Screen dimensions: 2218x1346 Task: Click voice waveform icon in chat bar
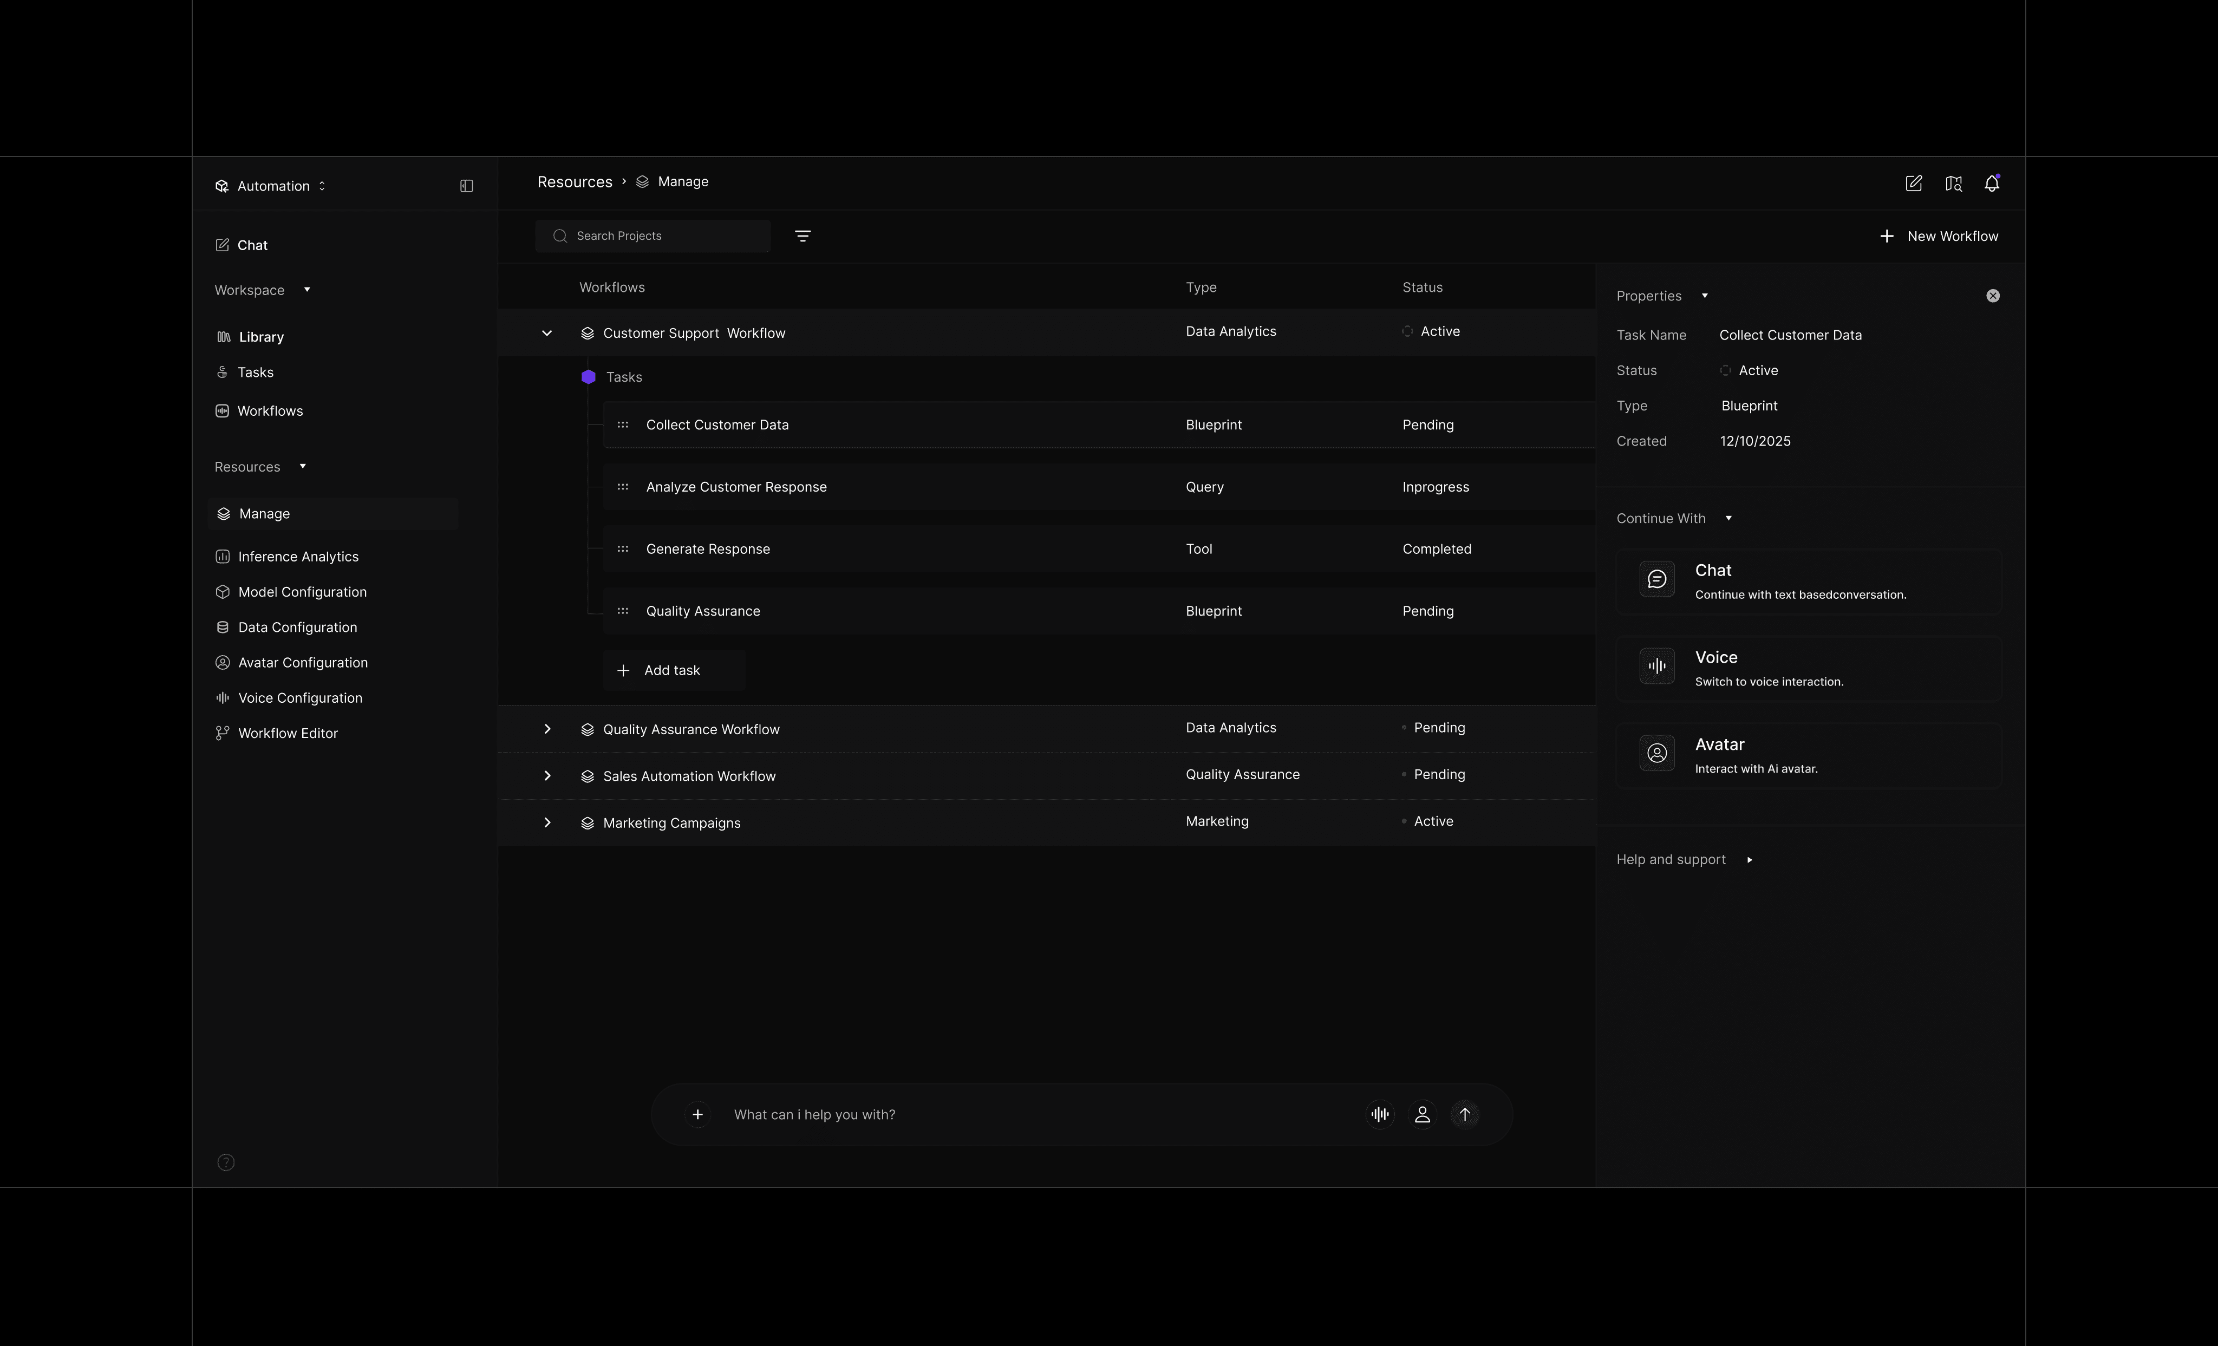(x=1380, y=1115)
